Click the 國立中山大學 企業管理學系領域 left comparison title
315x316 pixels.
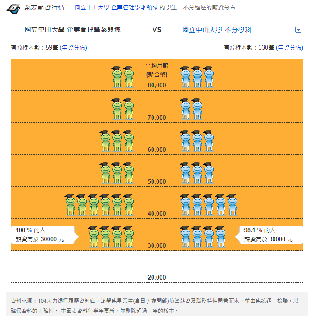click(72, 30)
